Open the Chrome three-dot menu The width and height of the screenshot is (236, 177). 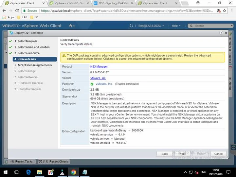click(232, 10)
